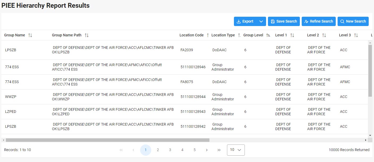Sort the Level 3 column

(356, 35)
